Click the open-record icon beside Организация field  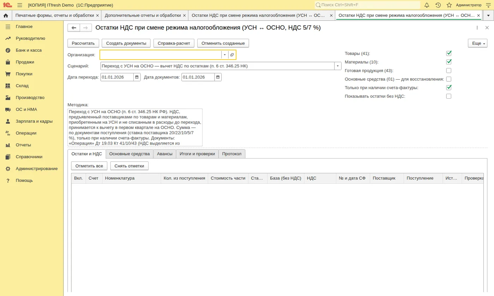coord(232,55)
